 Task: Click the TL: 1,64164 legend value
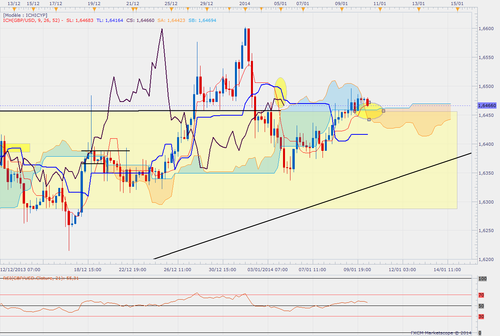(x=109, y=20)
